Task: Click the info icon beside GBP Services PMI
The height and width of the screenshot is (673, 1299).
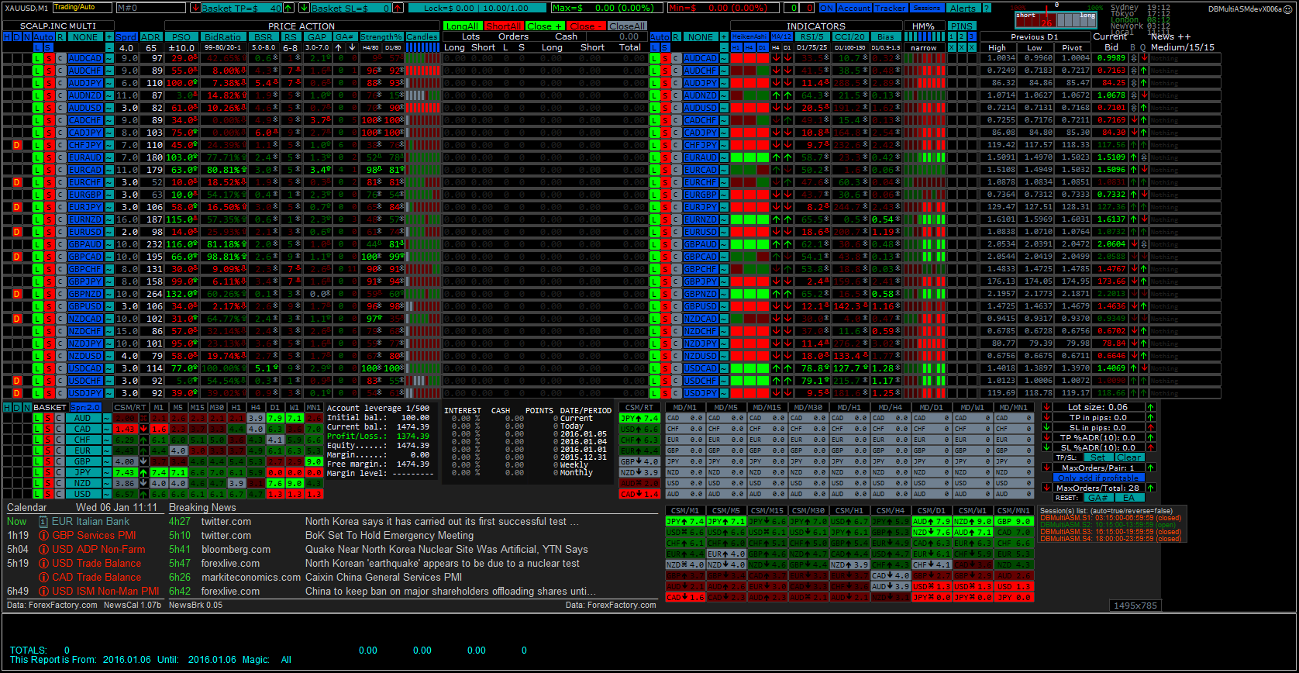Action: [x=43, y=536]
